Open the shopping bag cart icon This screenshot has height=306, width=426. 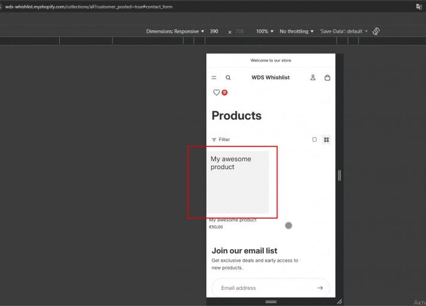coord(327,78)
